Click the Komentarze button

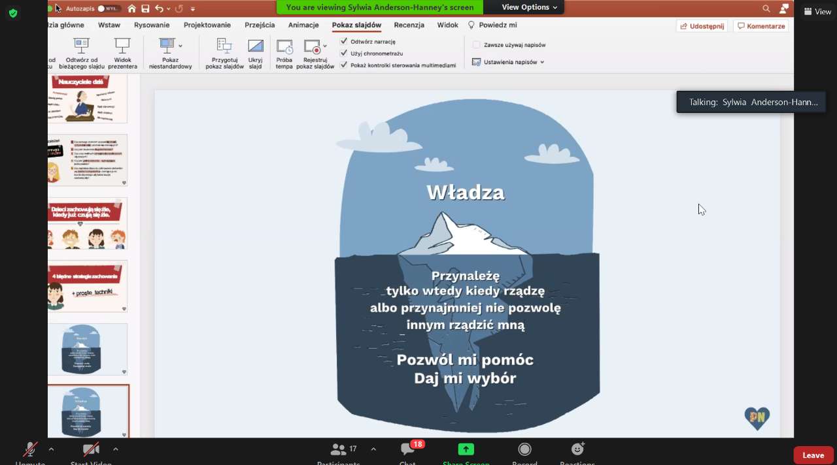point(760,26)
